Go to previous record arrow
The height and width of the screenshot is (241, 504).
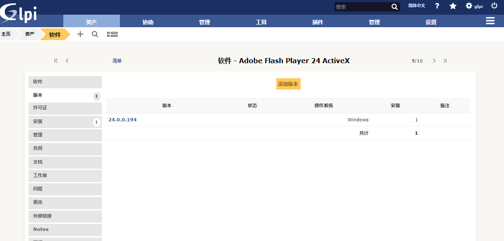pyautogui.click(x=67, y=61)
